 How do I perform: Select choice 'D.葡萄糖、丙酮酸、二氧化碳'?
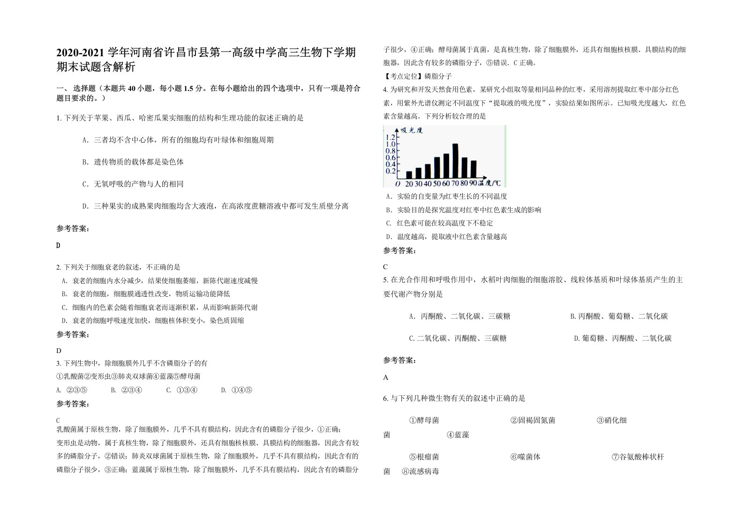[x=623, y=338]
